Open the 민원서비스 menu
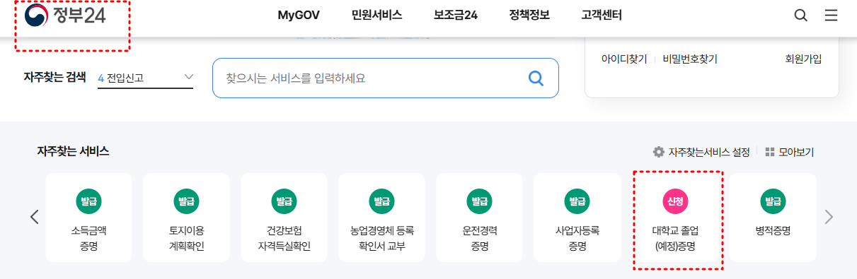The height and width of the screenshot is (279, 857). [376, 16]
